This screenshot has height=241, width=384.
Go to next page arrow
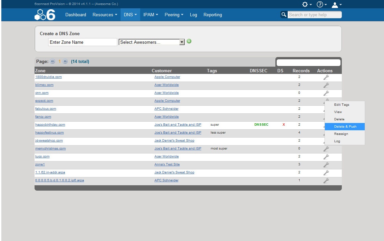tap(65, 62)
